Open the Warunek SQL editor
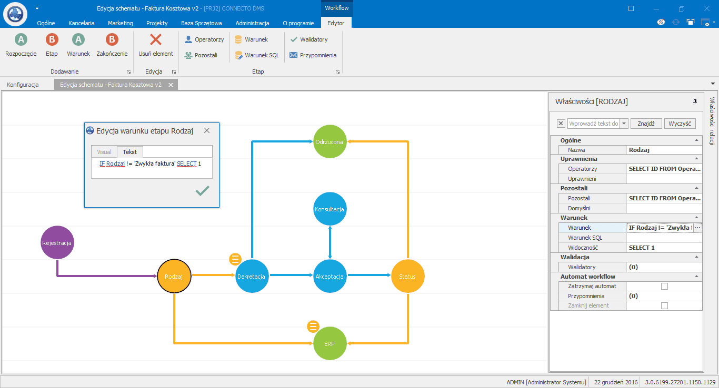 click(x=257, y=55)
